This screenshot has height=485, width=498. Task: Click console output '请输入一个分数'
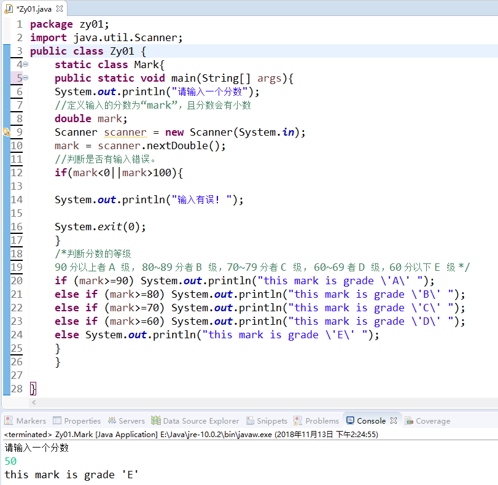pos(36,448)
